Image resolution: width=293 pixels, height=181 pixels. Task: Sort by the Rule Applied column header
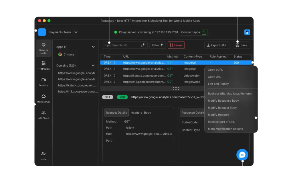[x=218, y=57]
